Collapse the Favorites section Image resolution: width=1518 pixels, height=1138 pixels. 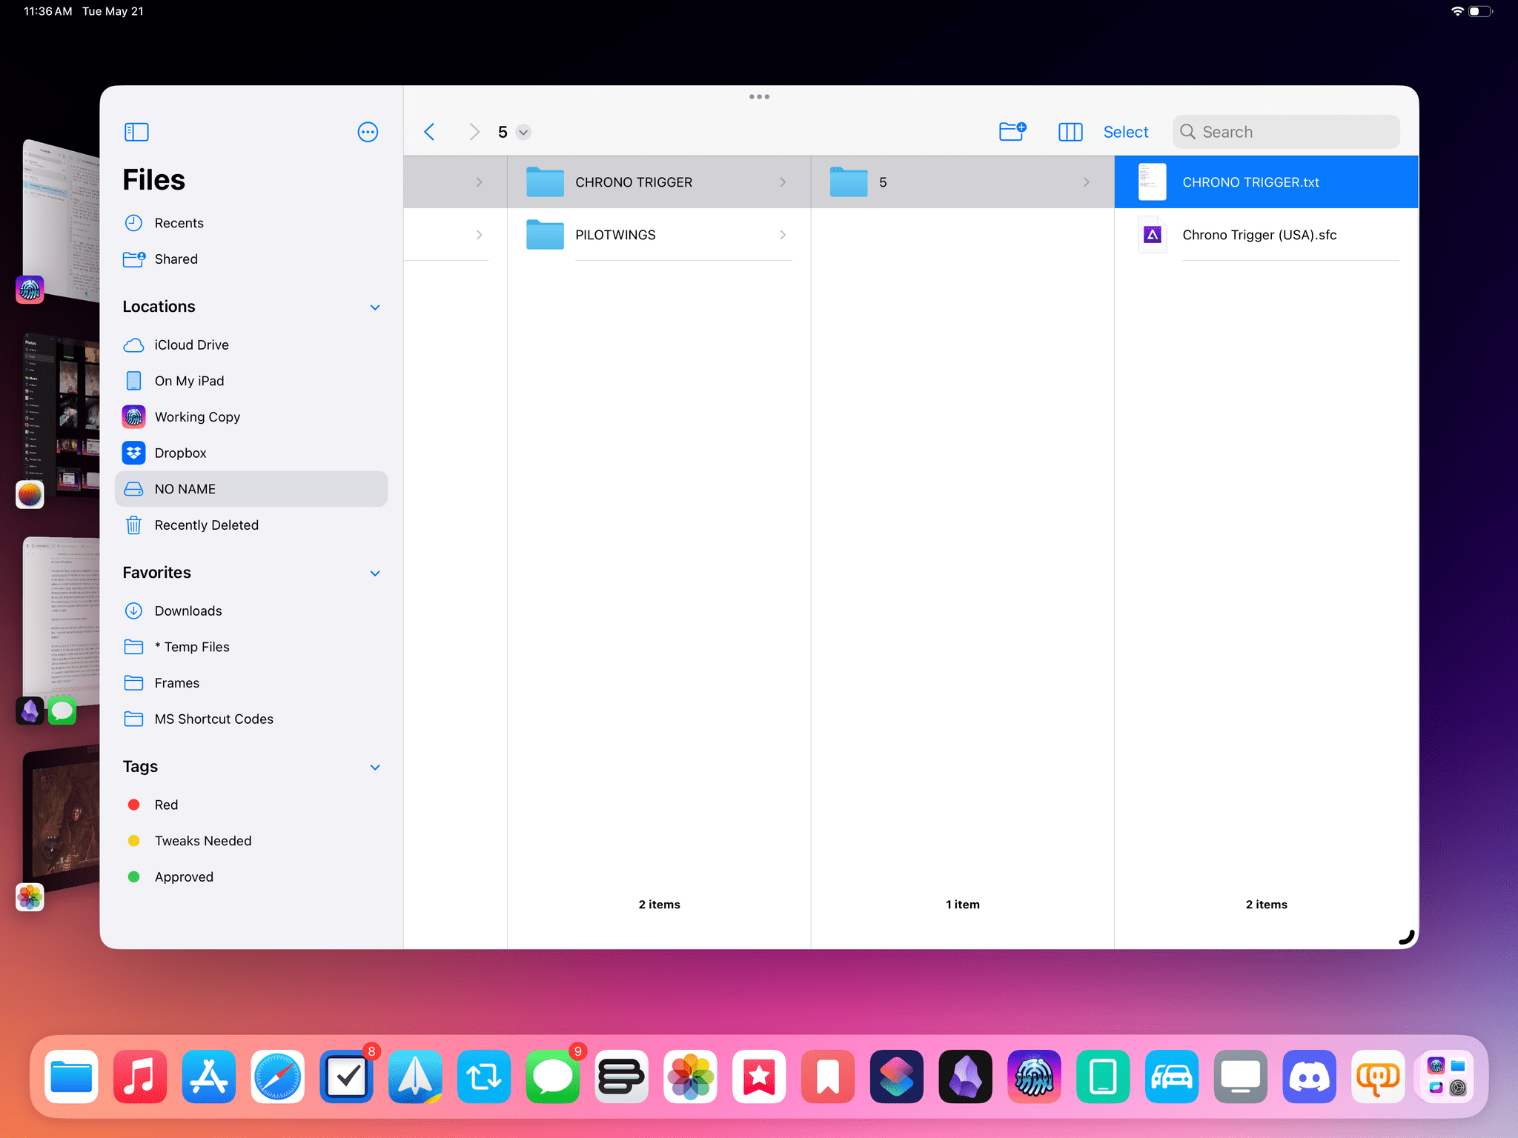375,573
